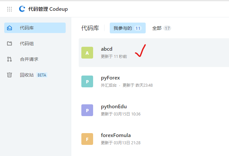This screenshot has height=156, width=229.
Task: Switch to the 全部 tab
Action: pyautogui.click(x=161, y=28)
